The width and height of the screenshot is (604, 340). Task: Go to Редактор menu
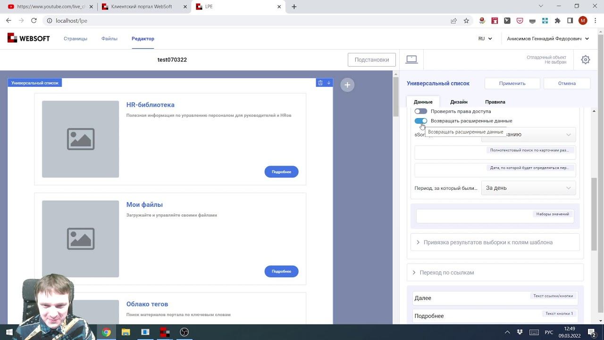pyautogui.click(x=143, y=39)
